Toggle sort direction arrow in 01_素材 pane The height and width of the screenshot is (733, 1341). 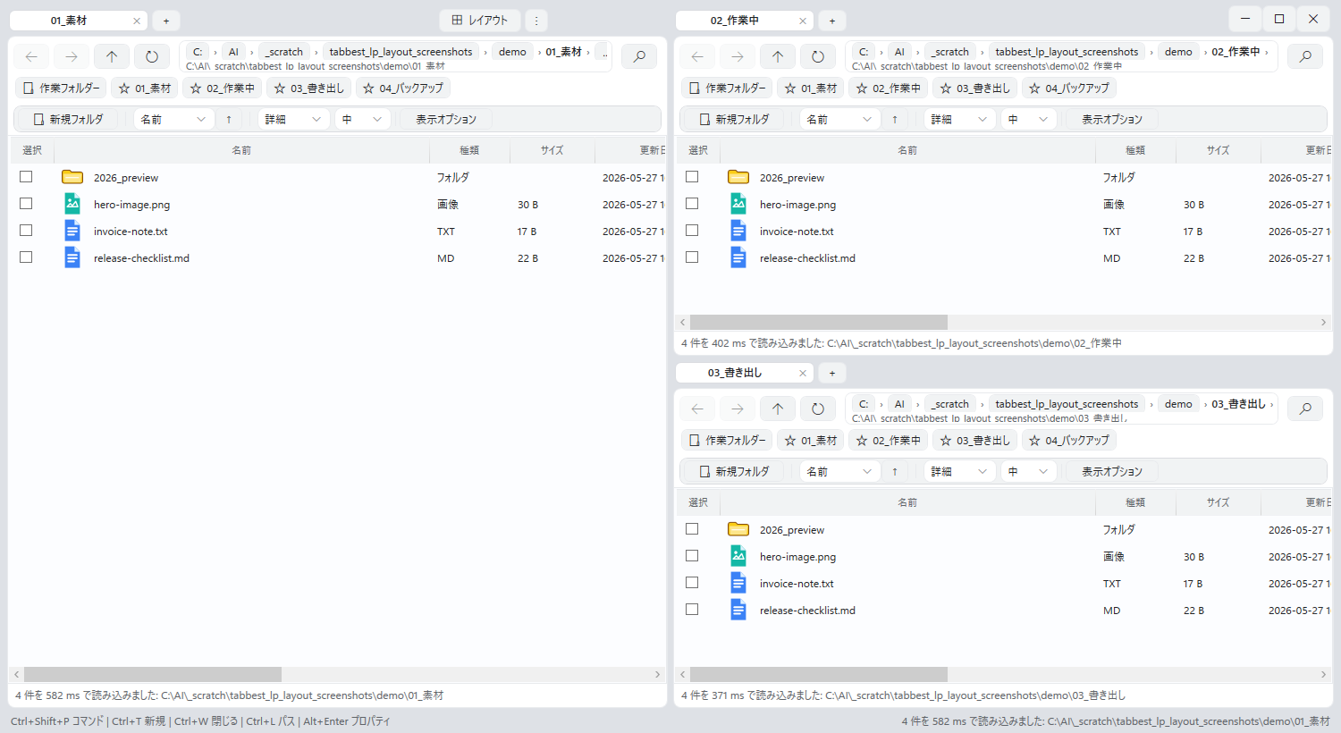pos(229,119)
